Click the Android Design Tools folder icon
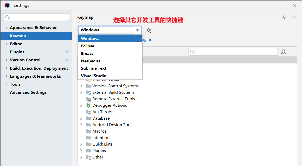 (88, 125)
